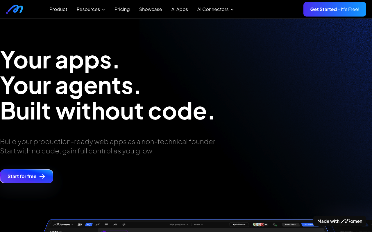Click the AI icon in the editor toolbar
This screenshot has width=372, height=232.
tap(115, 224)
